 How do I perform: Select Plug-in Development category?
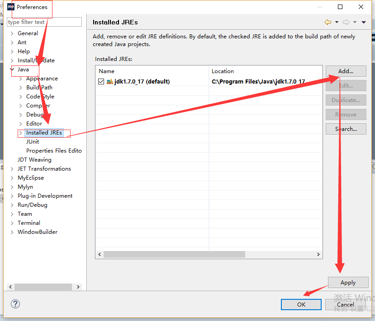pos(45,196)
